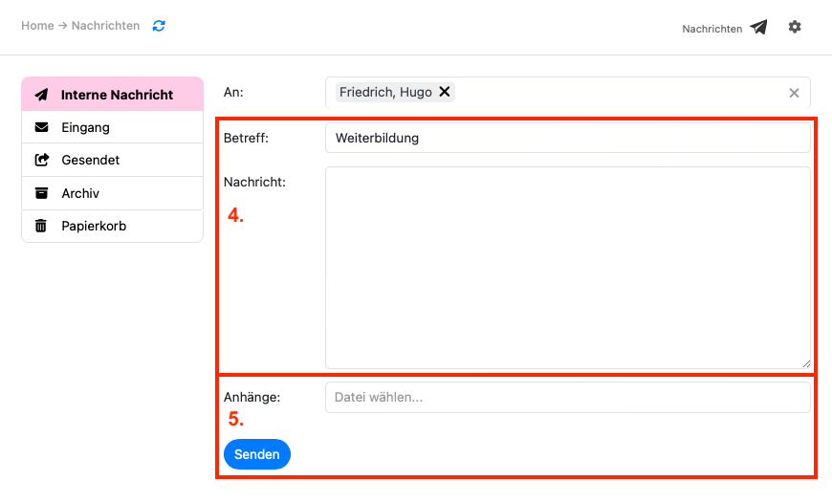Click the Nachrichten label in top-right header

point(712,29)
